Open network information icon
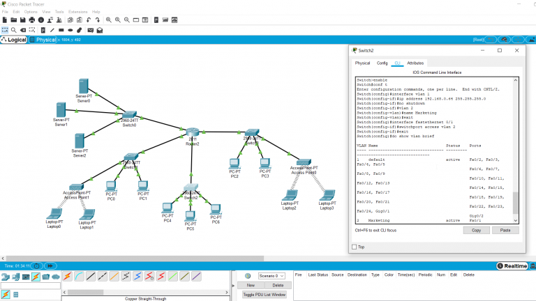 tap(41, 20)
